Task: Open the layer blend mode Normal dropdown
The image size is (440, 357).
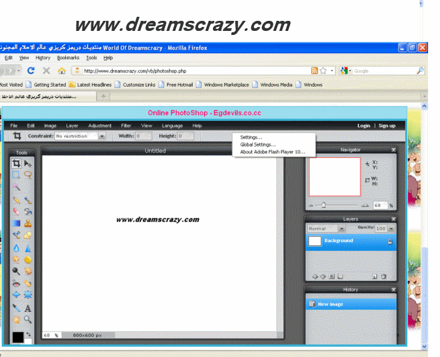Action: click(341, 229)
